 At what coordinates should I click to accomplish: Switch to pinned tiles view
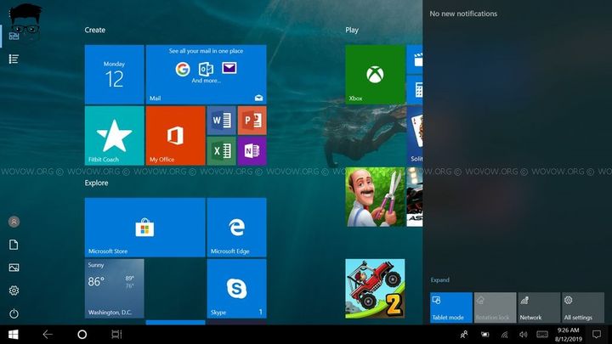14,37
